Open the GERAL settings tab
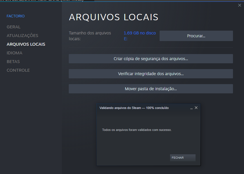244x174 pixels. (x=14, y=27)
